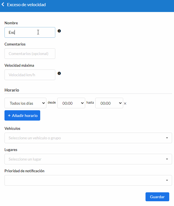
Task: Click the info icon beside Nombre field
Action: [x=59, y=31]
